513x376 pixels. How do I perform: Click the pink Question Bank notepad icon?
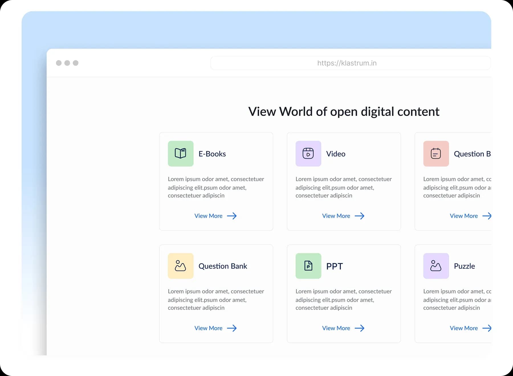(436, 154)
